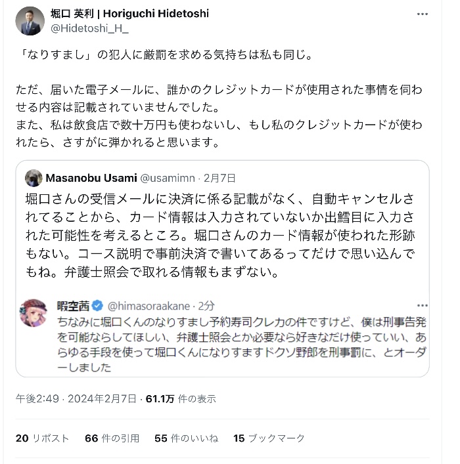The image size is (460, 464).
Task: Open the 20 リポスト list
Action: (x=42, y=438)
